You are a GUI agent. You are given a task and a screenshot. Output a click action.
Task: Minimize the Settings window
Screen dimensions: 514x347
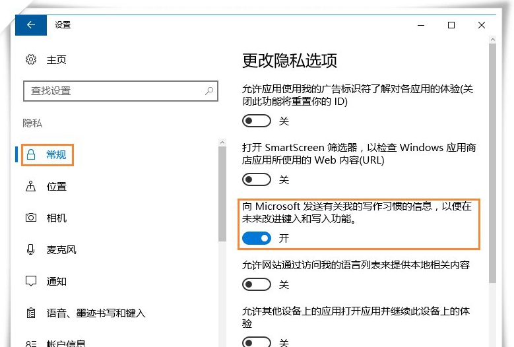(x=421, y=25)
